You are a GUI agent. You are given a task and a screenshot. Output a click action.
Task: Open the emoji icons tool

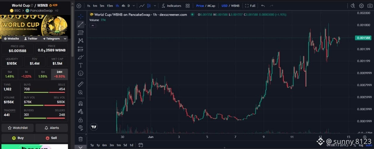[x=81, y=73]
